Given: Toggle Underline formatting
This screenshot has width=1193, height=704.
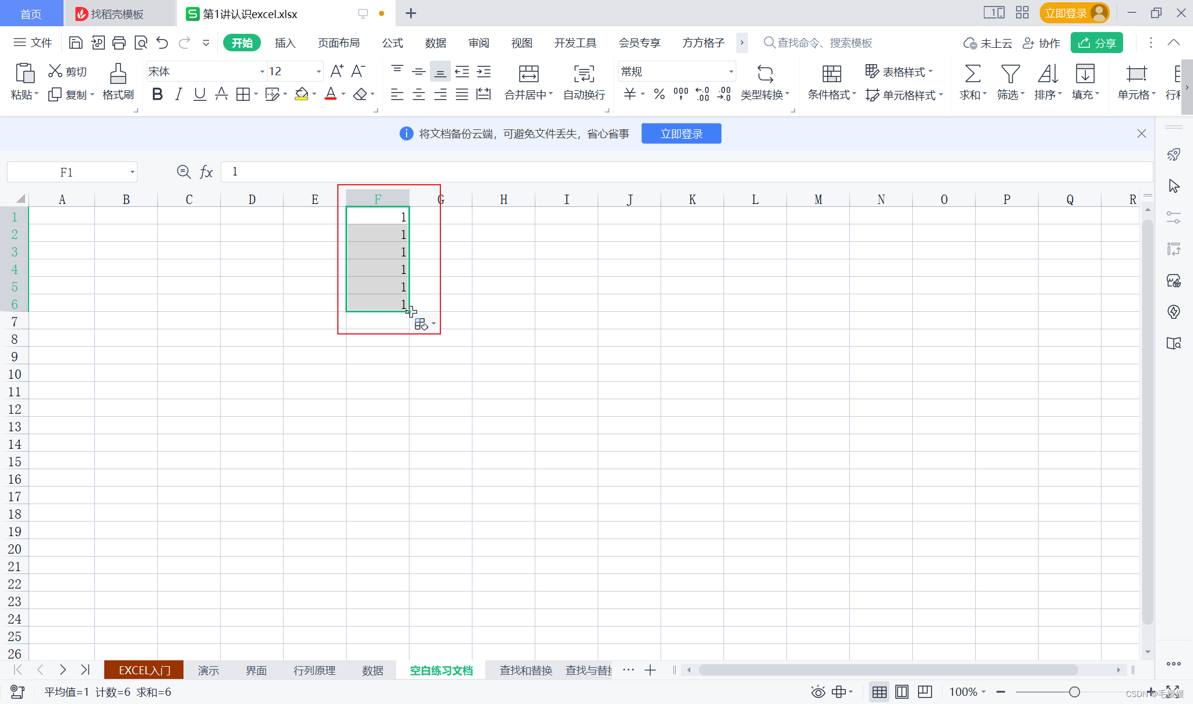Looking at the screenshot, I should [x=200, y=94].
